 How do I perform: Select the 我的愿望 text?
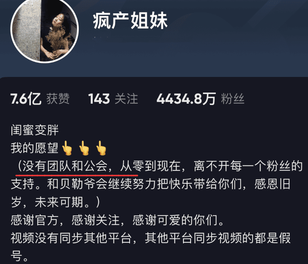click(x=35, y=148)
